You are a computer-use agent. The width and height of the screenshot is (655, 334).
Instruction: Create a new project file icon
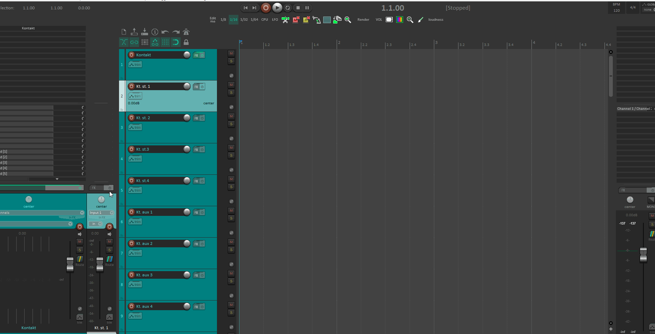point(124,32)
